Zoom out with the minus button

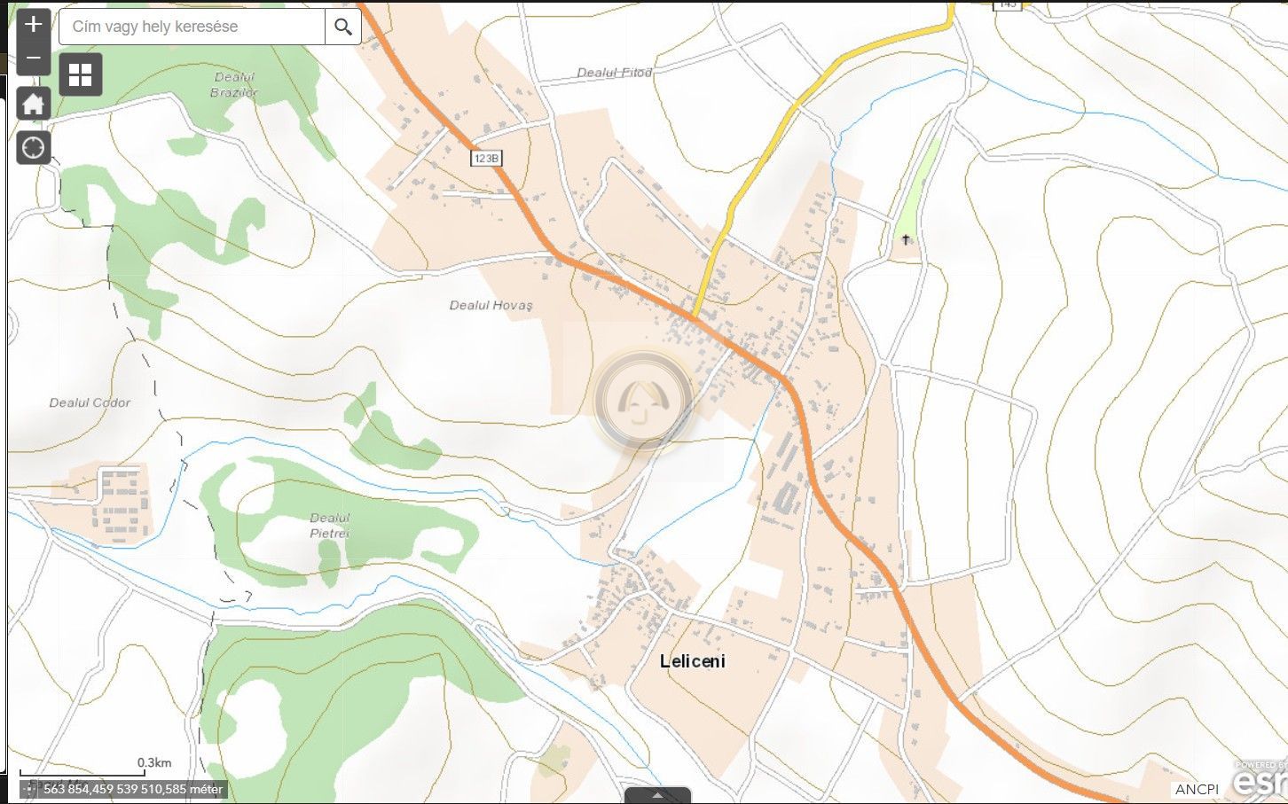[33, 59]
